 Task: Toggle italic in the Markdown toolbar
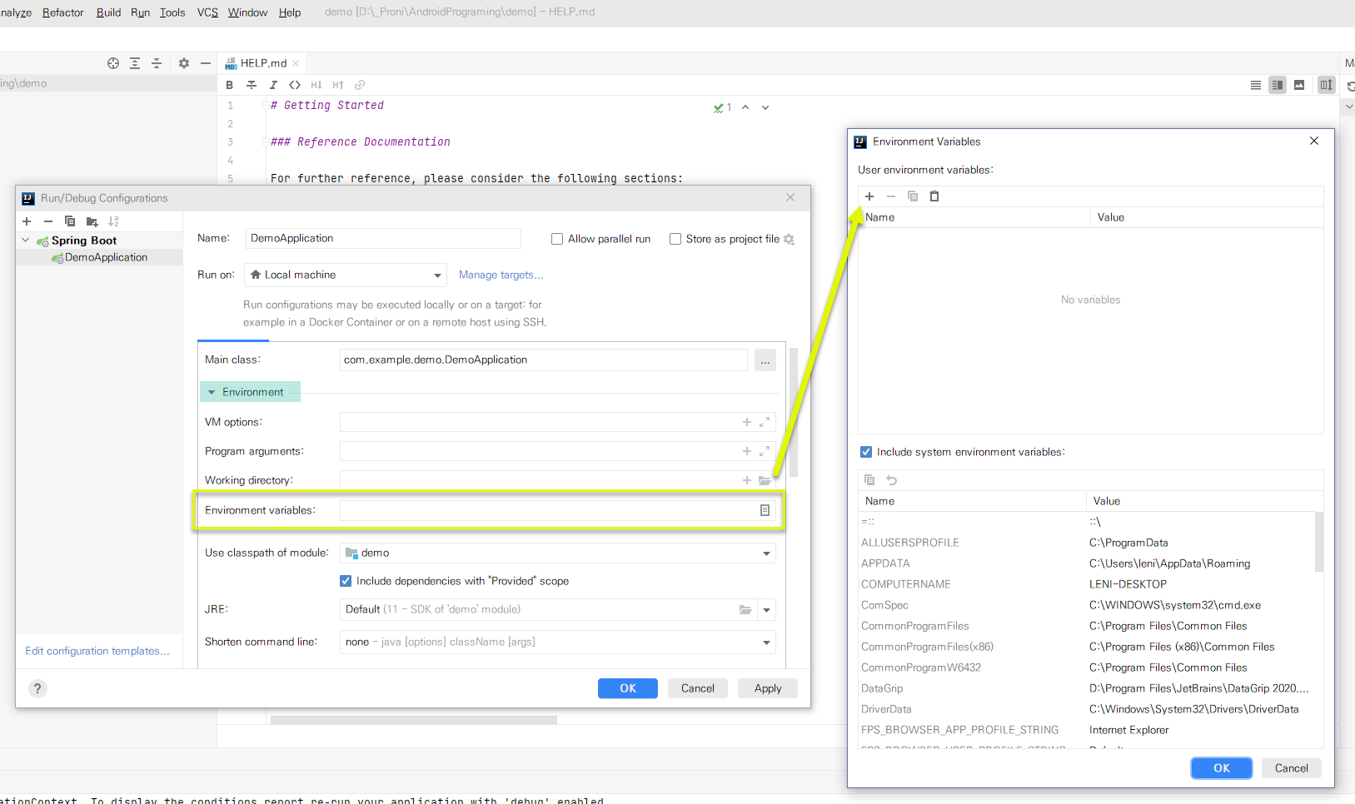tap(273, 85)
